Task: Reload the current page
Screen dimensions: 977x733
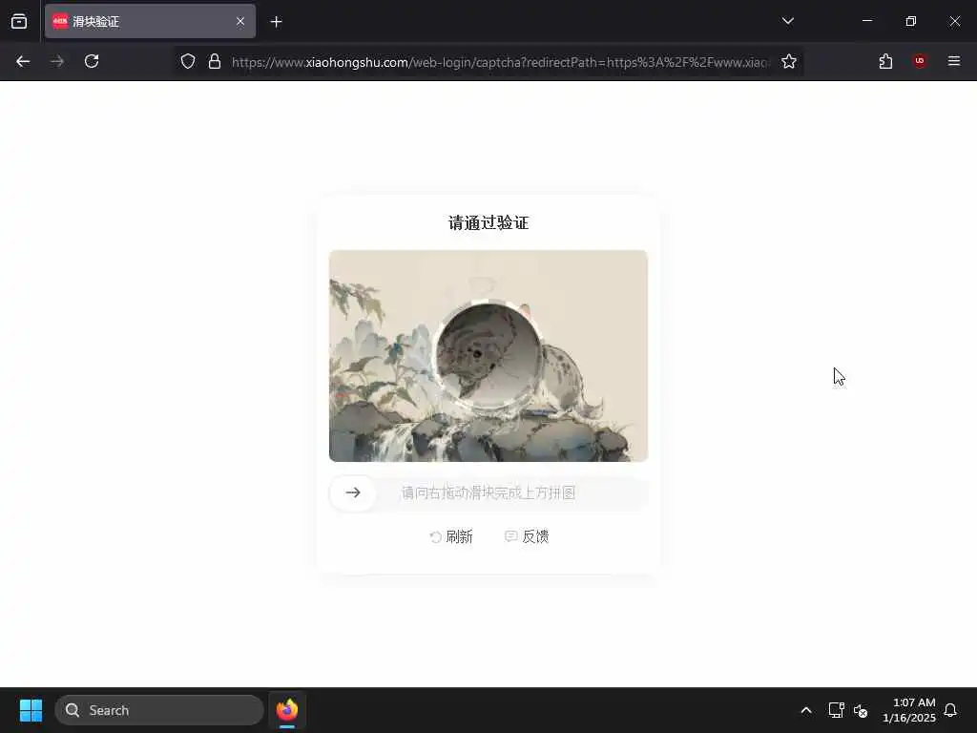Action: pyautogui.click(x=92, y=61)
